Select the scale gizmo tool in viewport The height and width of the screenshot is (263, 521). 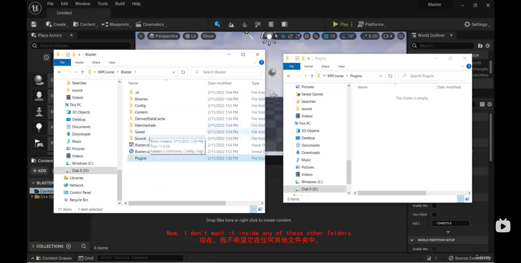(x=298, y=36)
